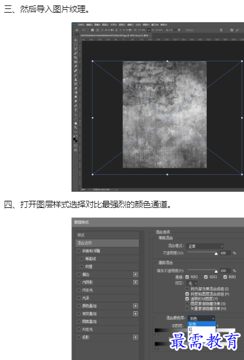244x360 pixels.
Task: Select the Clone Stamp tool
Action: (x=76, y=79)
